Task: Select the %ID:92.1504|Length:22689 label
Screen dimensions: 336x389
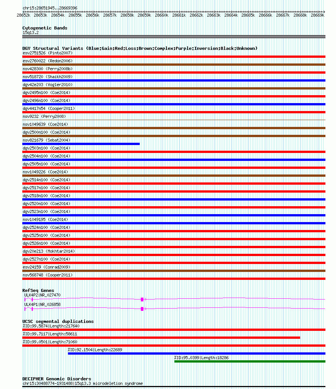Action: [95, 350]
